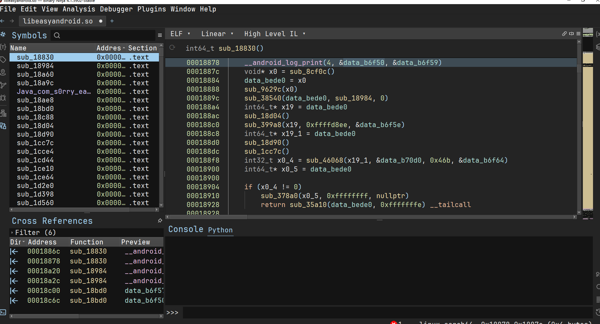Open the variables (x) panel on right sidebar
Screen dimensions: 600x324
(597, 34)
